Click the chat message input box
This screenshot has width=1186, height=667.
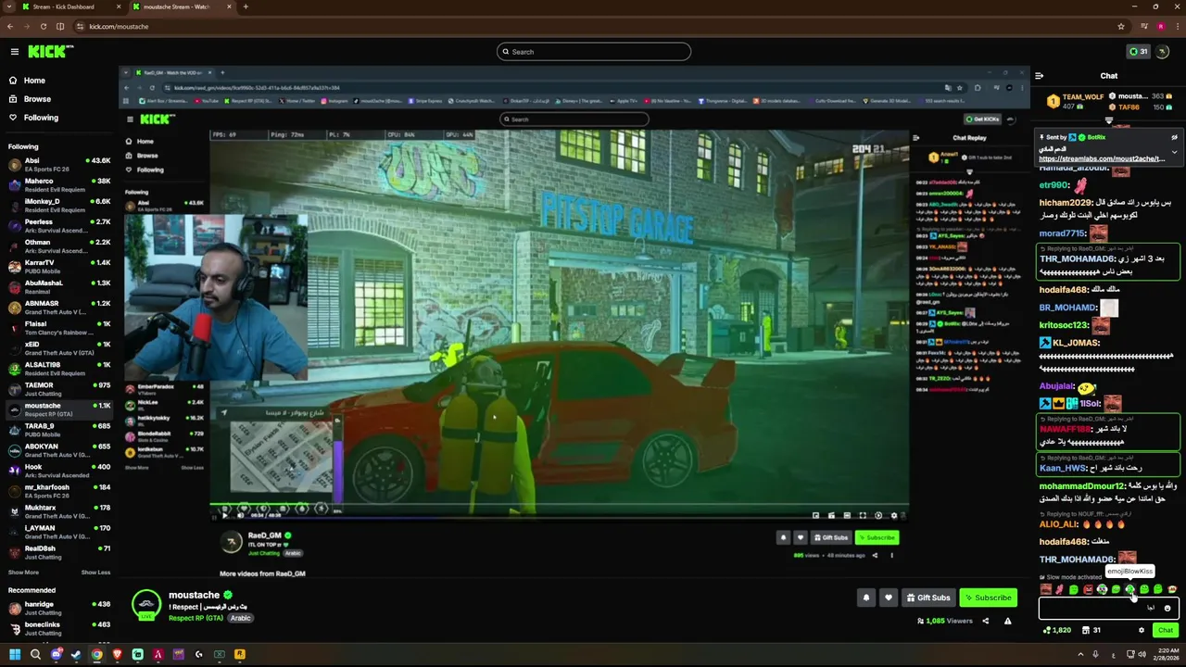(1109, 608)
